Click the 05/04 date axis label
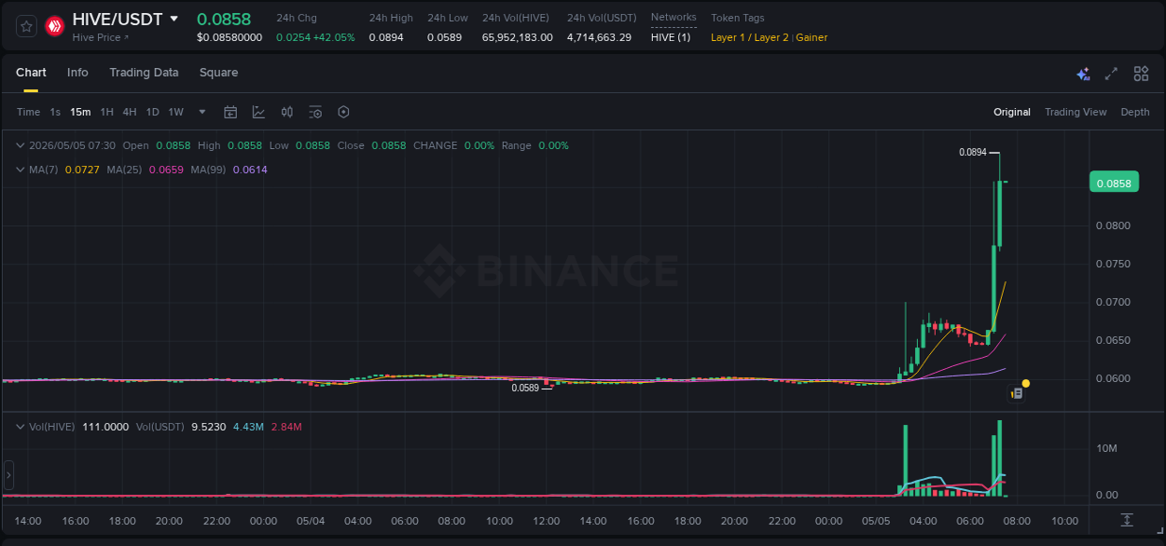 click(x=311, y=521)
